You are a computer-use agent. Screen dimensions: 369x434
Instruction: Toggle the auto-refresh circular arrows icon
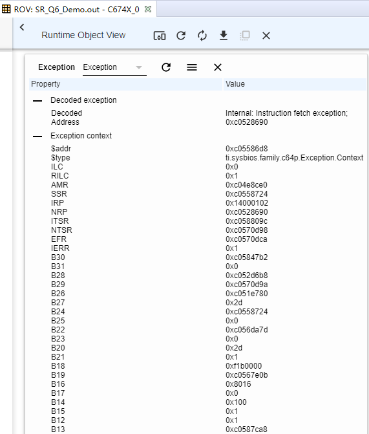(x=202, y=36)
